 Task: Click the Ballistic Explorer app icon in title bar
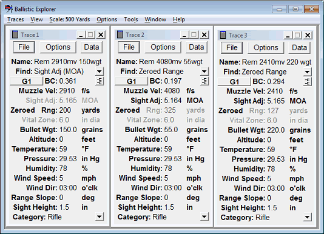coord(8,9)
